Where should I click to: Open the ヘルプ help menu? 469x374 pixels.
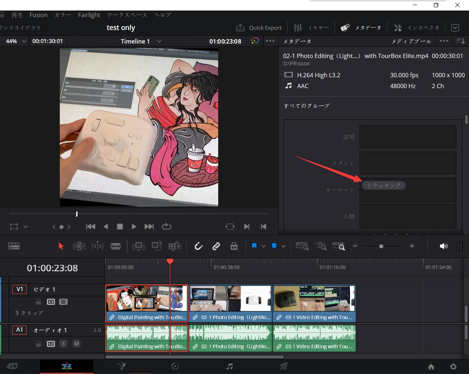(x=162, y=15)
